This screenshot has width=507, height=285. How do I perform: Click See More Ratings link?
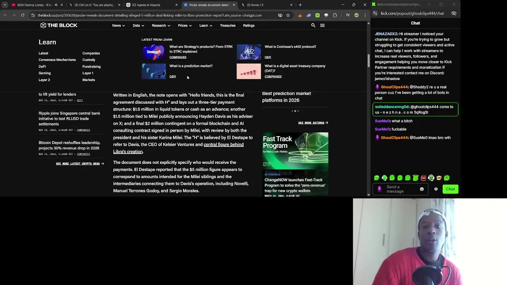pos(313,123)
